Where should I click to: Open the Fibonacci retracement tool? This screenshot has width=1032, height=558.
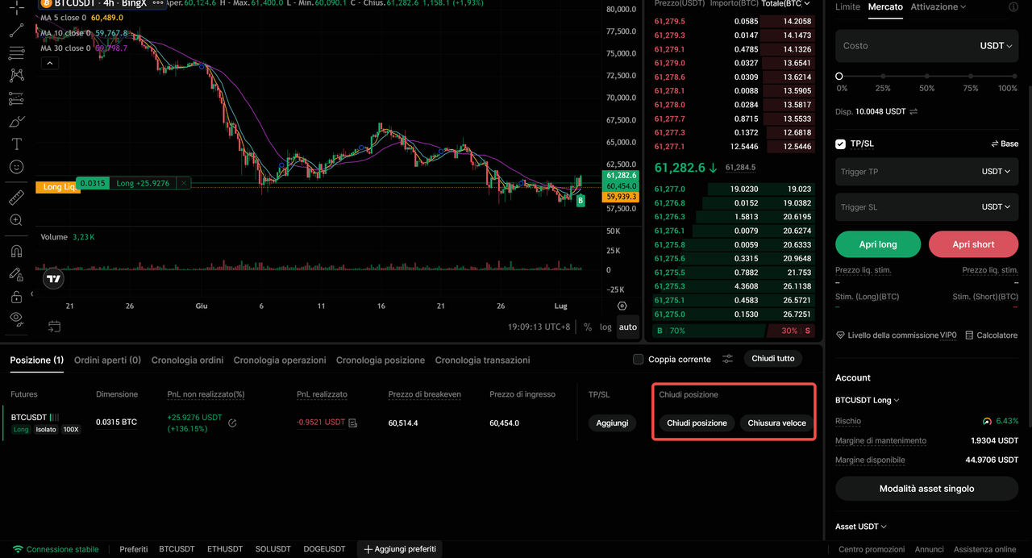click(16, 53)
